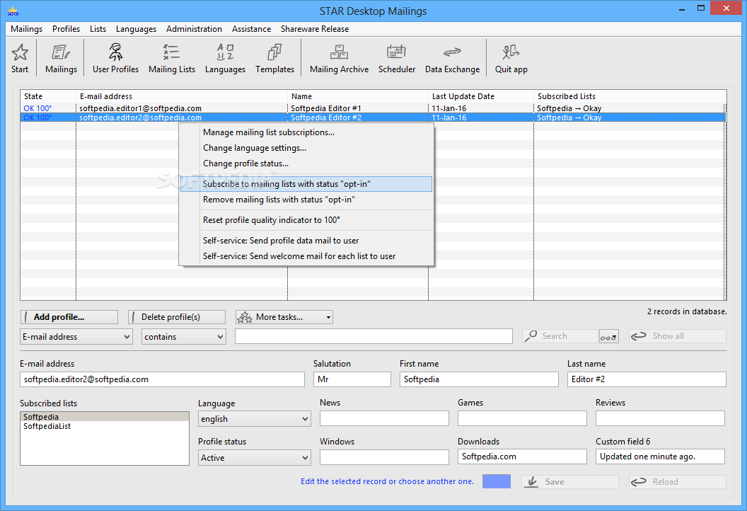
Task: Click the search options button next to Search
Action: click(609, 336)
